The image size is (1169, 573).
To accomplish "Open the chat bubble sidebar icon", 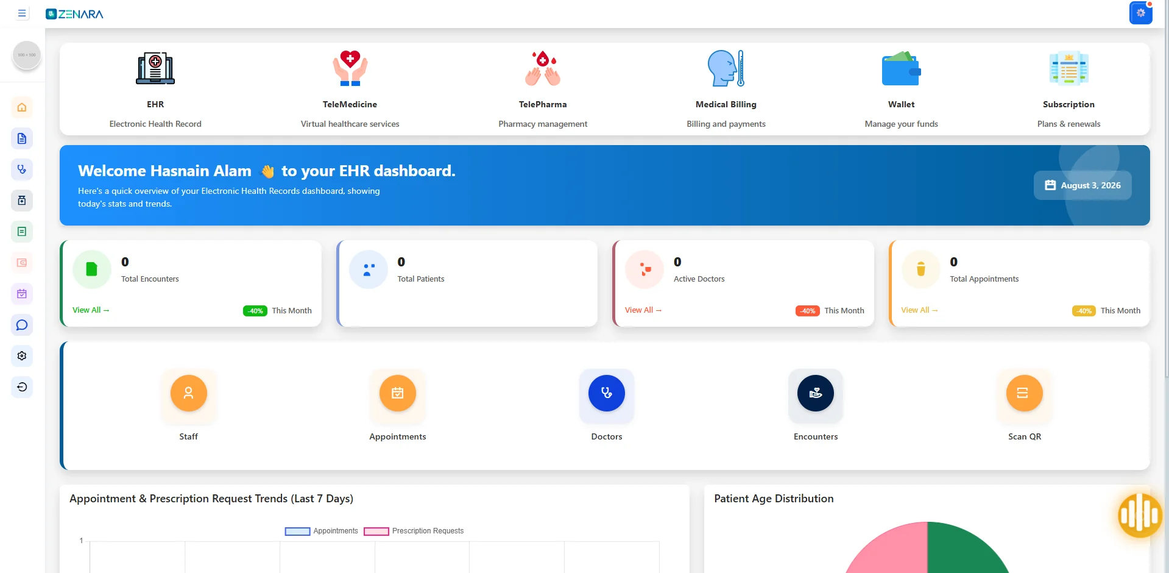I will point(22,325).
